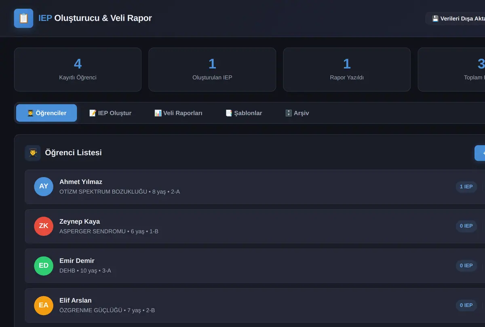This screenshot has width=485, height=327.
Task: Select Elif Arslan's EA avatar
Action: (44, 305)
